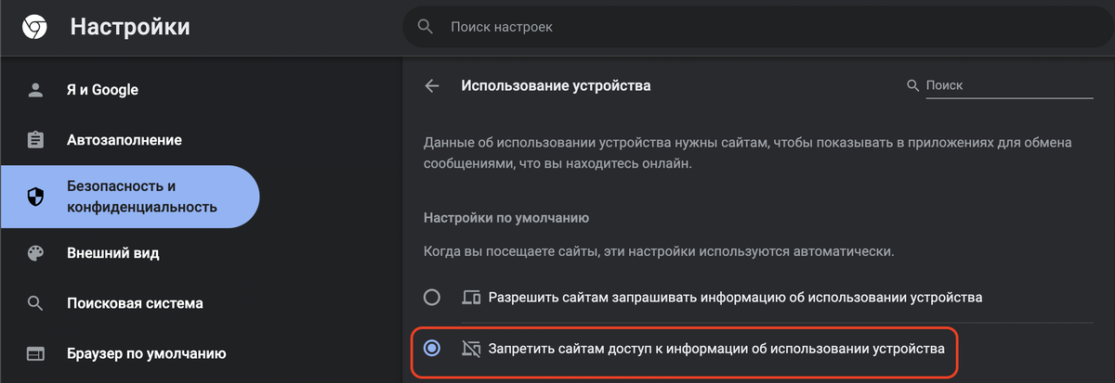Select the Запретить сайтам доступ radio button

click(432, 349)
